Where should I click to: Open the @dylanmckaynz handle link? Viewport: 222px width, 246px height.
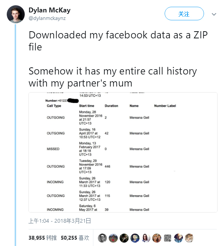click(x=47, y=18)
